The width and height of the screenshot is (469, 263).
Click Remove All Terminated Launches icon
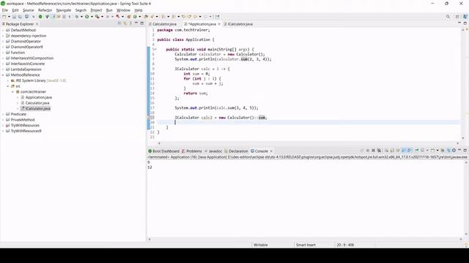(379, 150)
